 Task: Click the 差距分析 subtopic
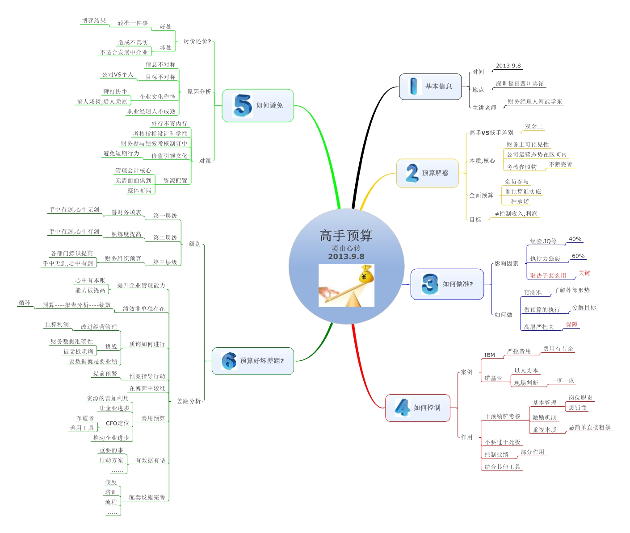click(x=189, y=401)
